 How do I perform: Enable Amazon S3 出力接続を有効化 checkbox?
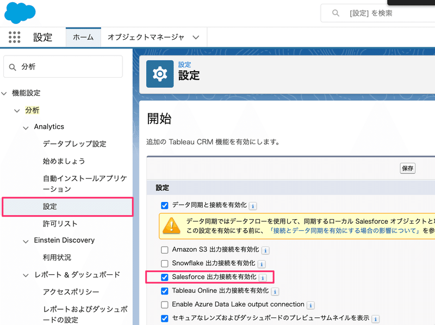coord(165,250)
